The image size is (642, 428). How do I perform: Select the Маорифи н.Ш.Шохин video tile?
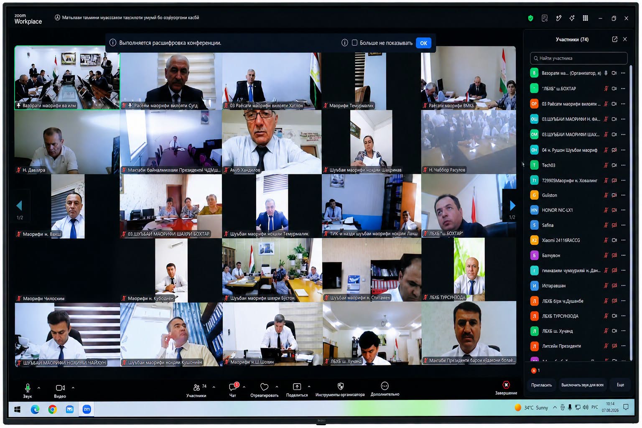click(273, 334)
